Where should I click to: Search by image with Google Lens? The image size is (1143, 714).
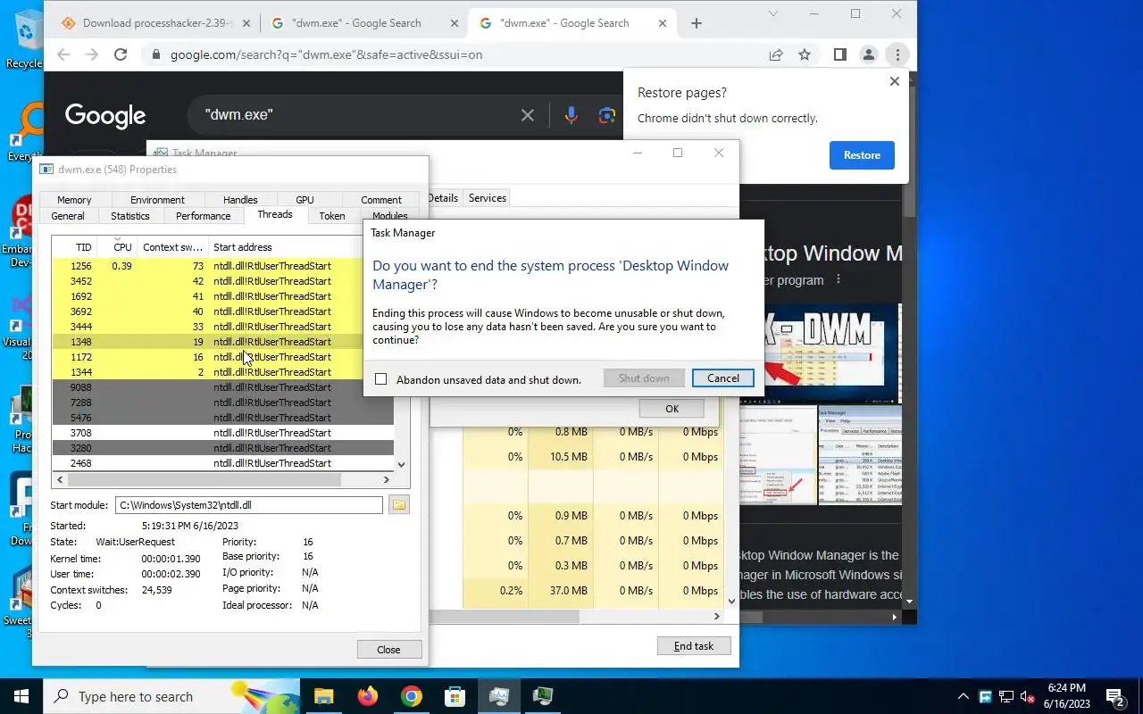(x=607, y=115)
